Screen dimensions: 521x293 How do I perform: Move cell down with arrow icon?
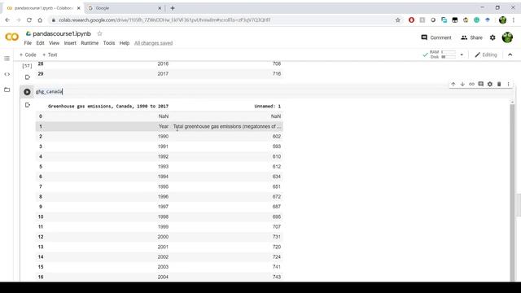click(x=462, y=85)
